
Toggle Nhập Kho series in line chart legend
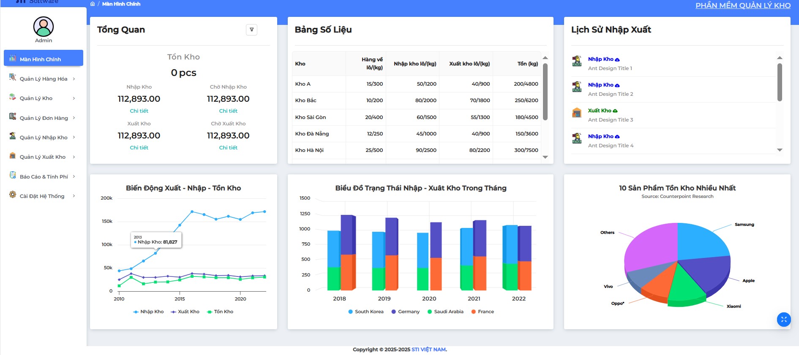click(x=148, y=312)
